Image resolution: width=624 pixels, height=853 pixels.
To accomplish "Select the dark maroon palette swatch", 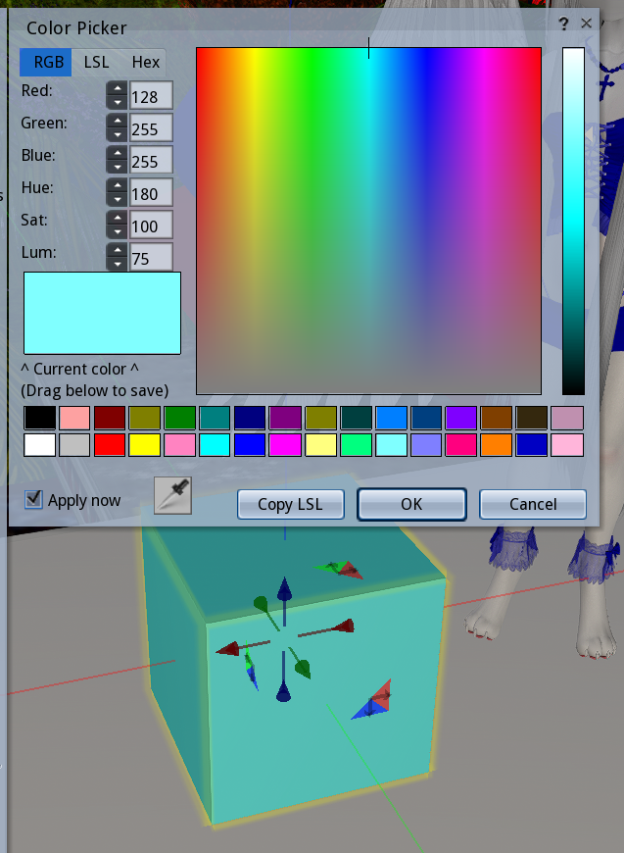I will pyautogui.click(x=110, y=418).
